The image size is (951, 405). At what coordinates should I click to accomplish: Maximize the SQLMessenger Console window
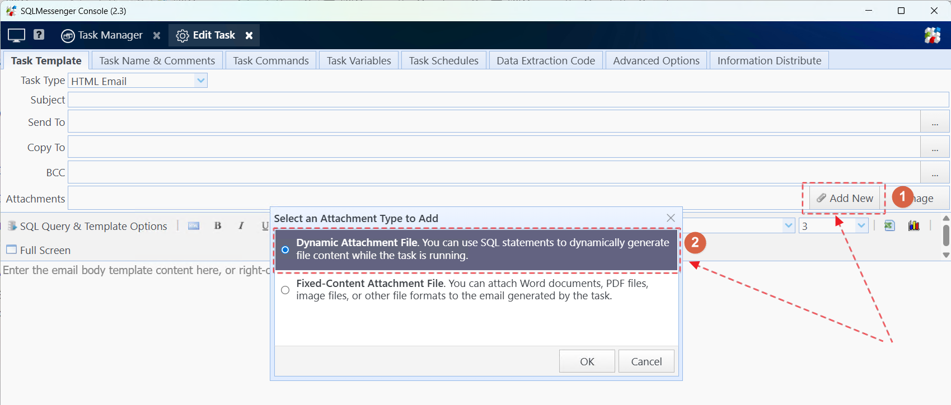[901, 11]
